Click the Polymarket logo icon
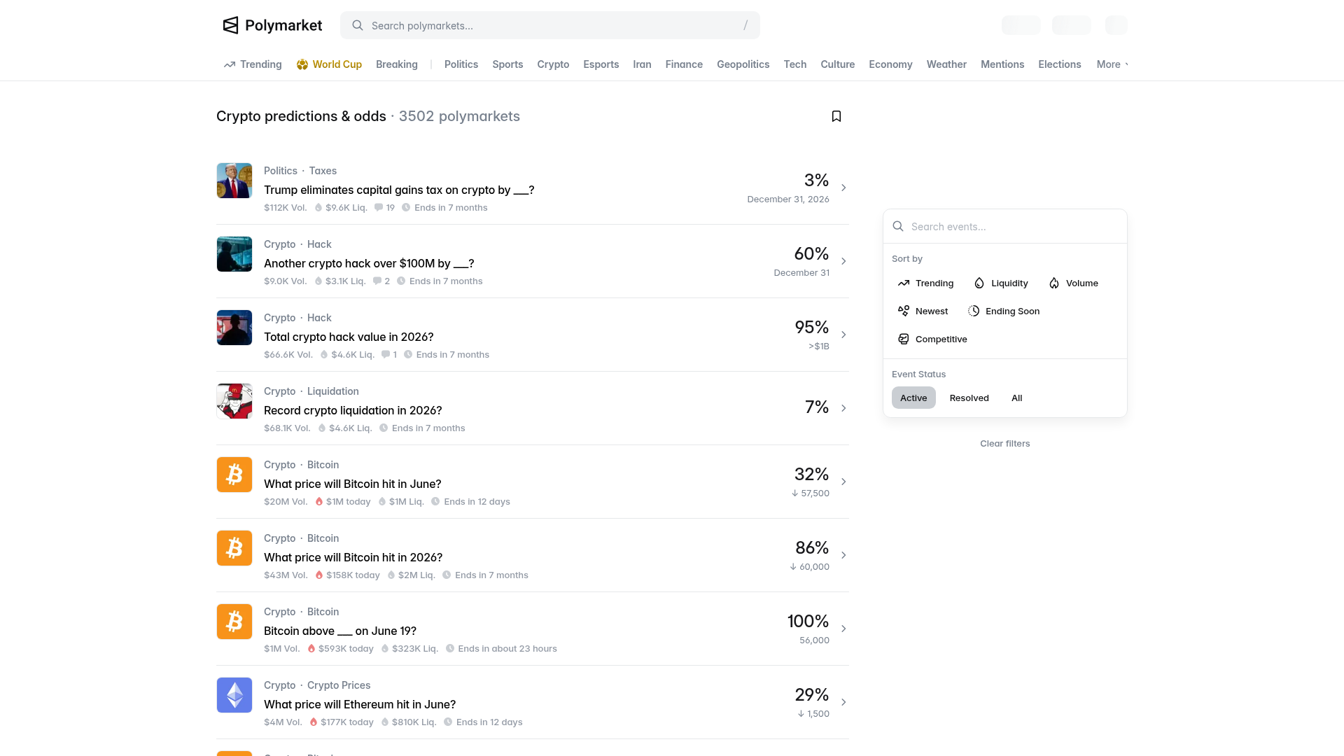 [x=230, y=25]
